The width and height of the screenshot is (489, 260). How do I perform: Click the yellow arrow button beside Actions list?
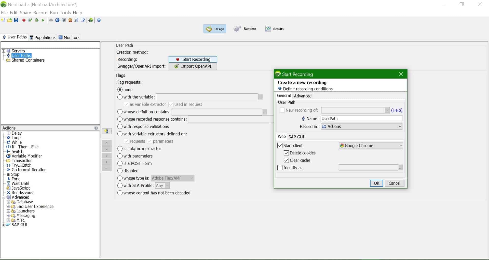click(x=106, y=131)
